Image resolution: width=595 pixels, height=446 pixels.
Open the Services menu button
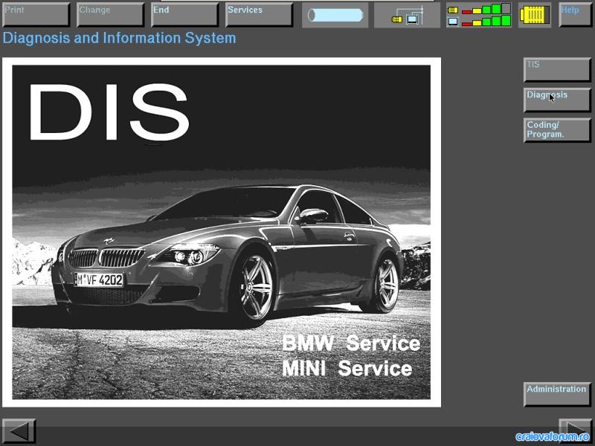[259, 15]
